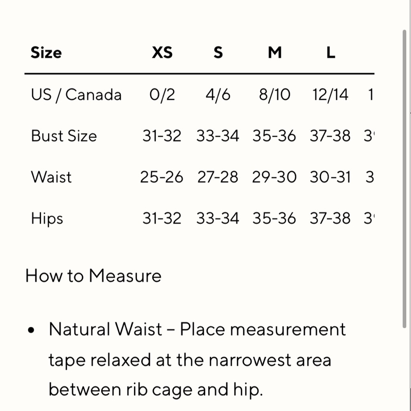Click the 29-30 waist measurement
Viewport: 411px width, 411px height.
pos(274,177)
